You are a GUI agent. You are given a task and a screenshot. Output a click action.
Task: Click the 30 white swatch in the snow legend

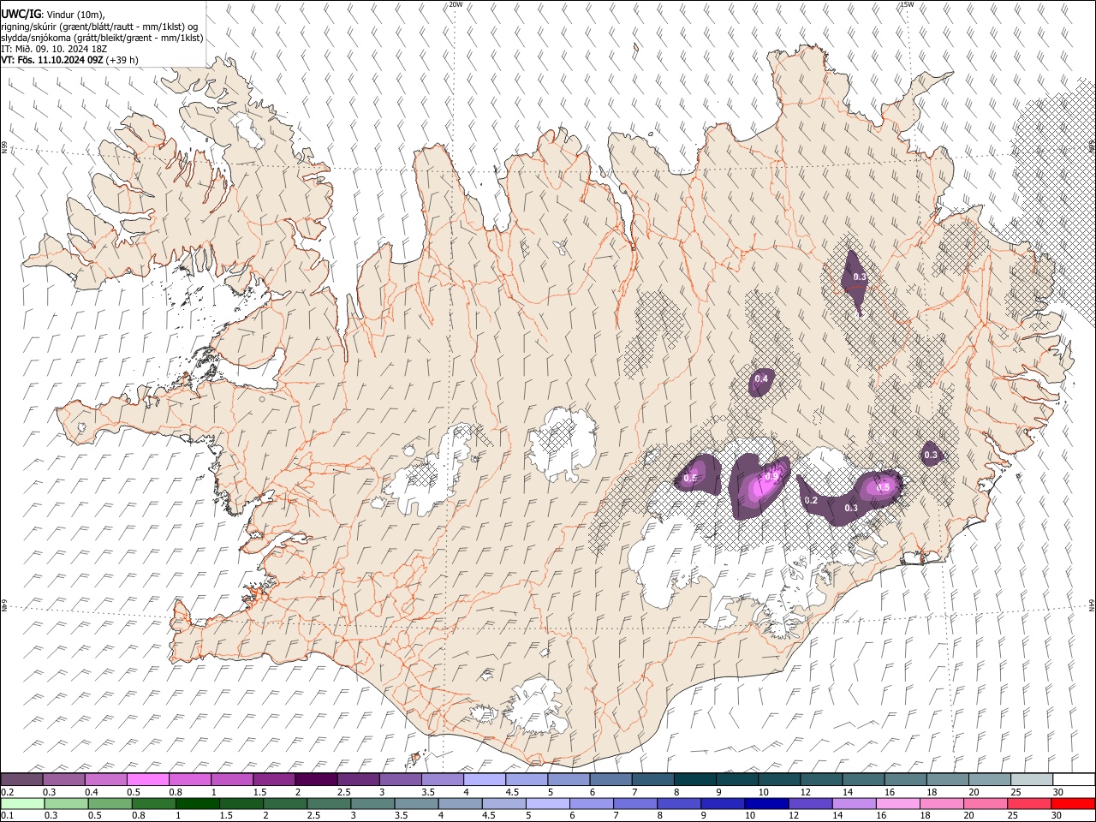click(1074, 779)
